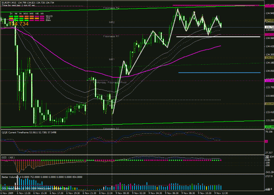This screenshot has width=274, height=195.
Task: Select the EMA row label in signal panel
Action: coord(48,21)
